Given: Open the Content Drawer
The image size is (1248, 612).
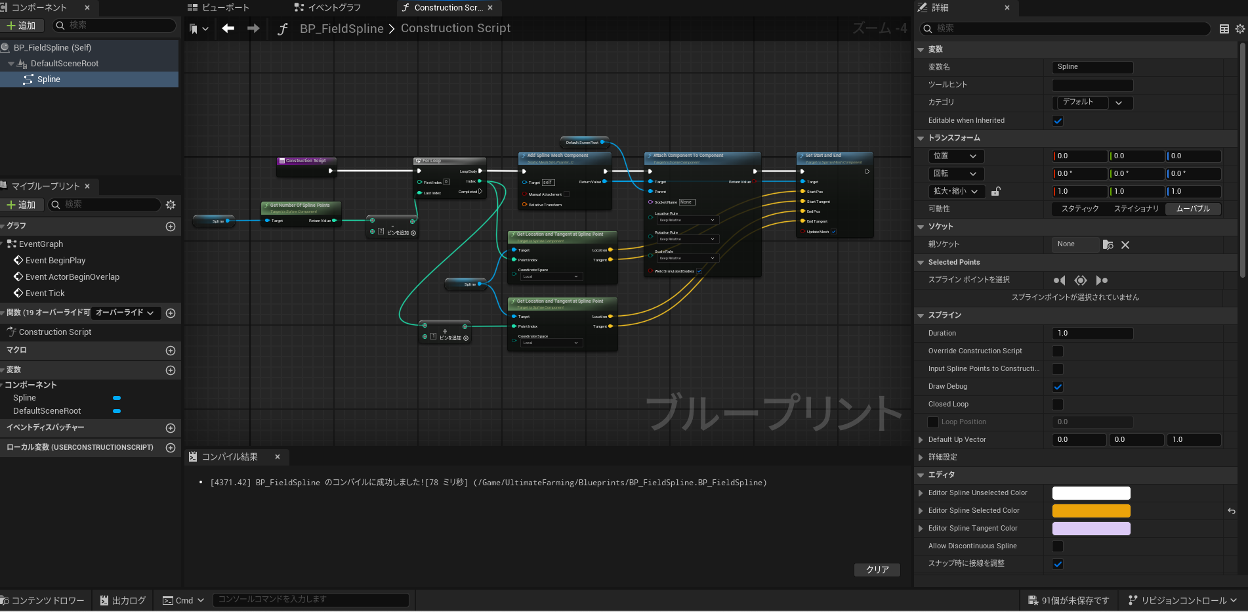Looking at the screenshot, I should pos(42,600).
